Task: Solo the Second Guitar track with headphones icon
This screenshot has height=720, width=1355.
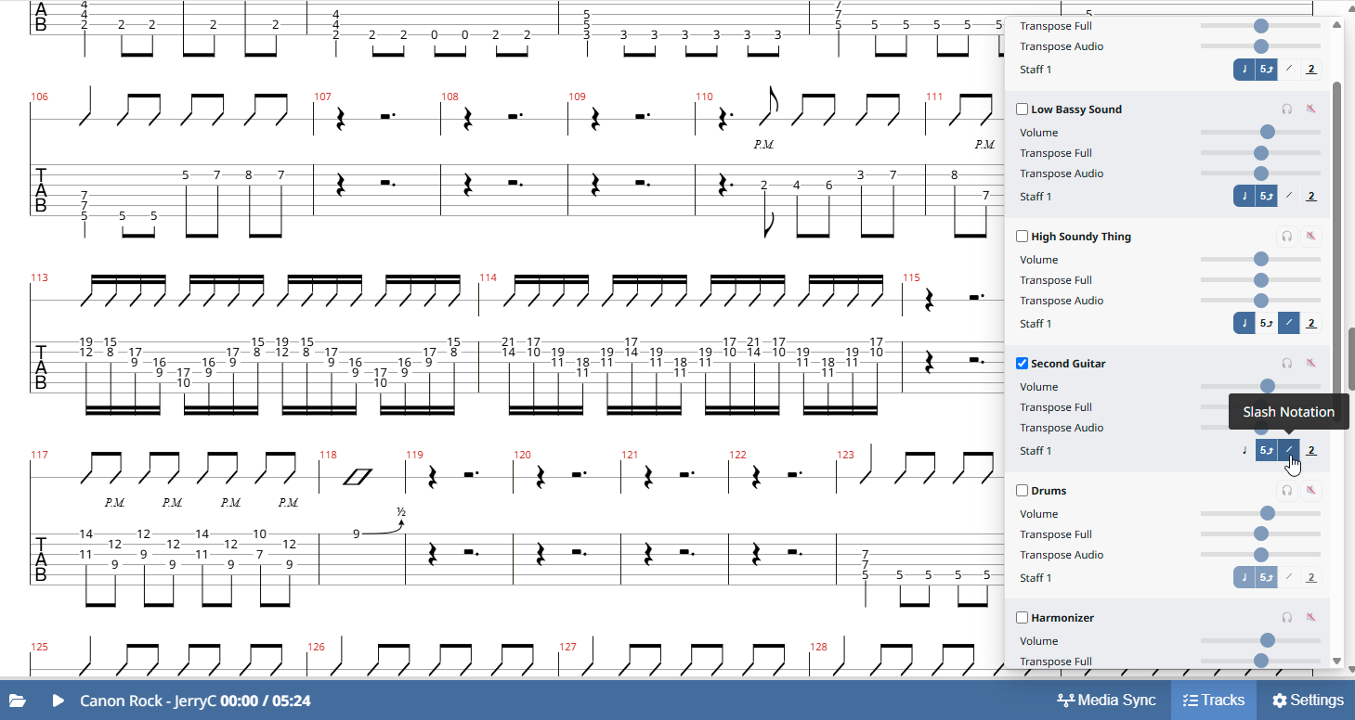Action: point(1287,364)
